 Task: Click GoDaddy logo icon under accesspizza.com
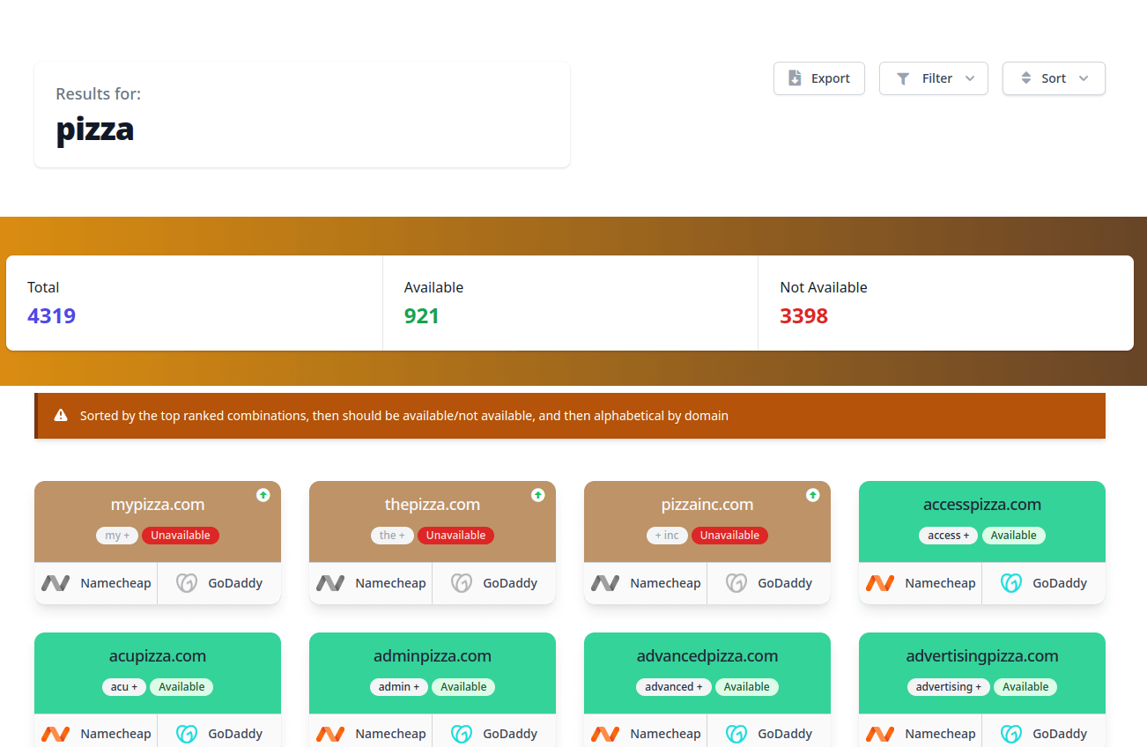(1011, 583)
